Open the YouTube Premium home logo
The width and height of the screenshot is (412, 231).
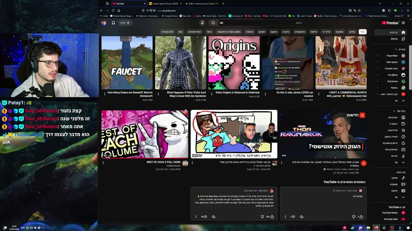pos(390,23)
